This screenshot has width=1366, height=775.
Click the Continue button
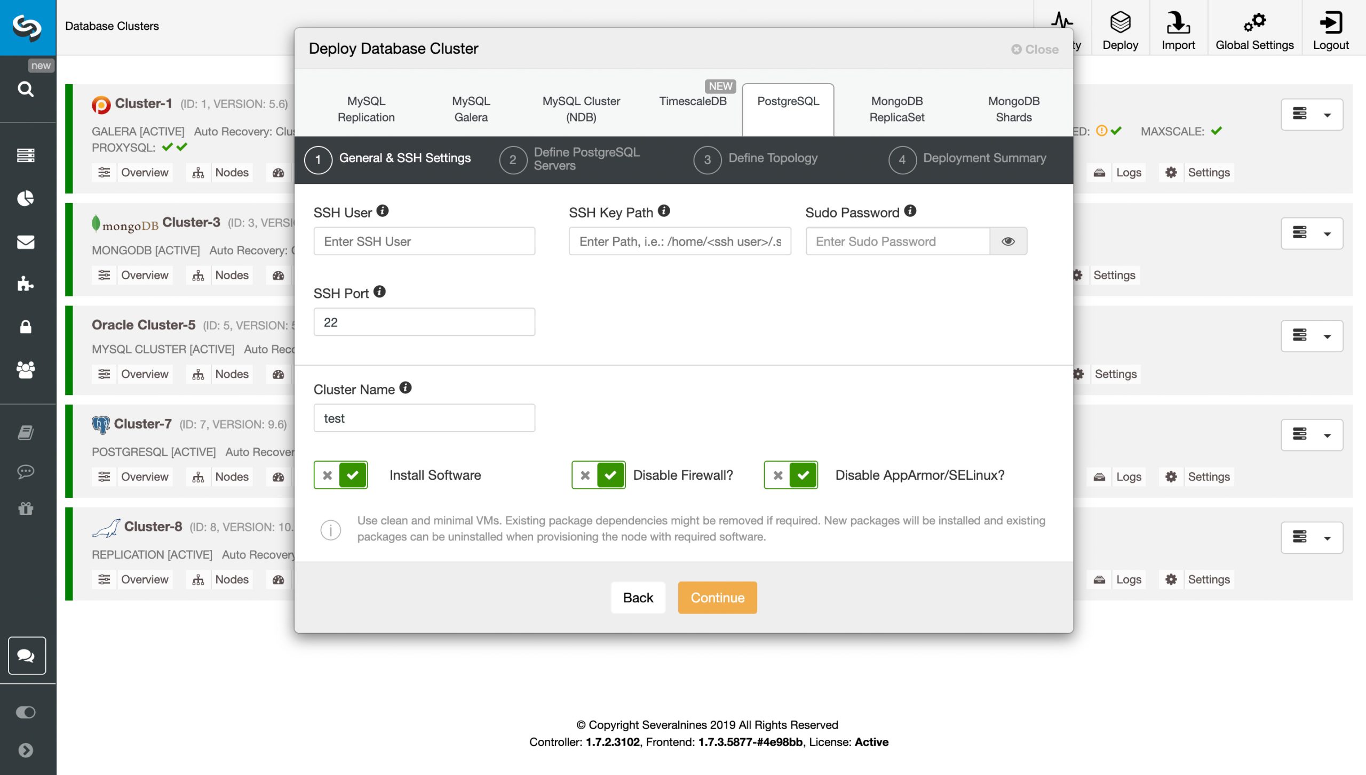tap(717, 598)
